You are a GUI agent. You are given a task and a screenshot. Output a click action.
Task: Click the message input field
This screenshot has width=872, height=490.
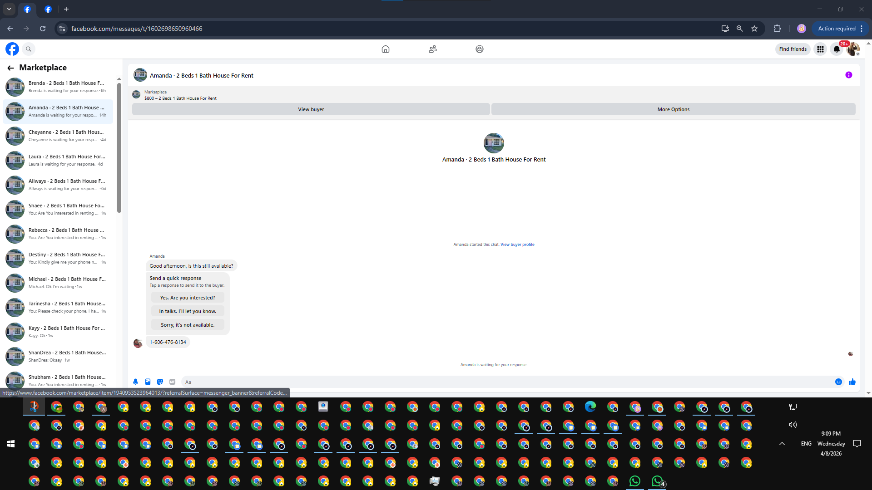click(x=504, y=382)
